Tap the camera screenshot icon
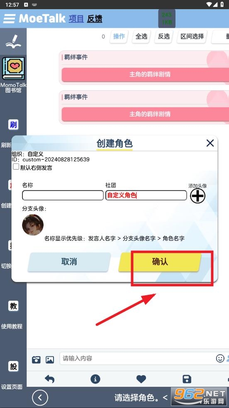Image resolution: width=229 pixels, height=408 pixels. click(36, 360)
